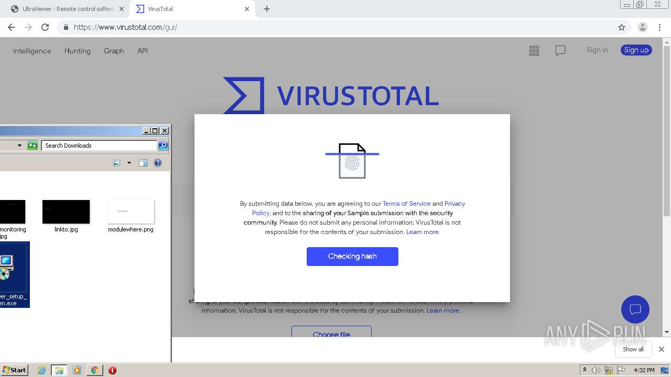The image size is (671, 377).
Task: Open Explorer help question mark
Action: pyautogui.click(x=158, y=163)
